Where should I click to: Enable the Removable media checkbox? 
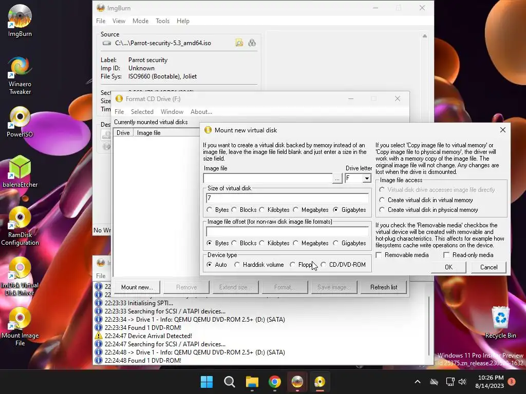(x=402, y=255)
